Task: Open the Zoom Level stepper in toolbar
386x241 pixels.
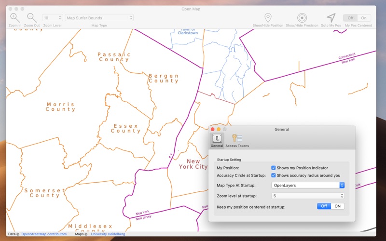Action: pyautogui.click(x=53, y=18)
